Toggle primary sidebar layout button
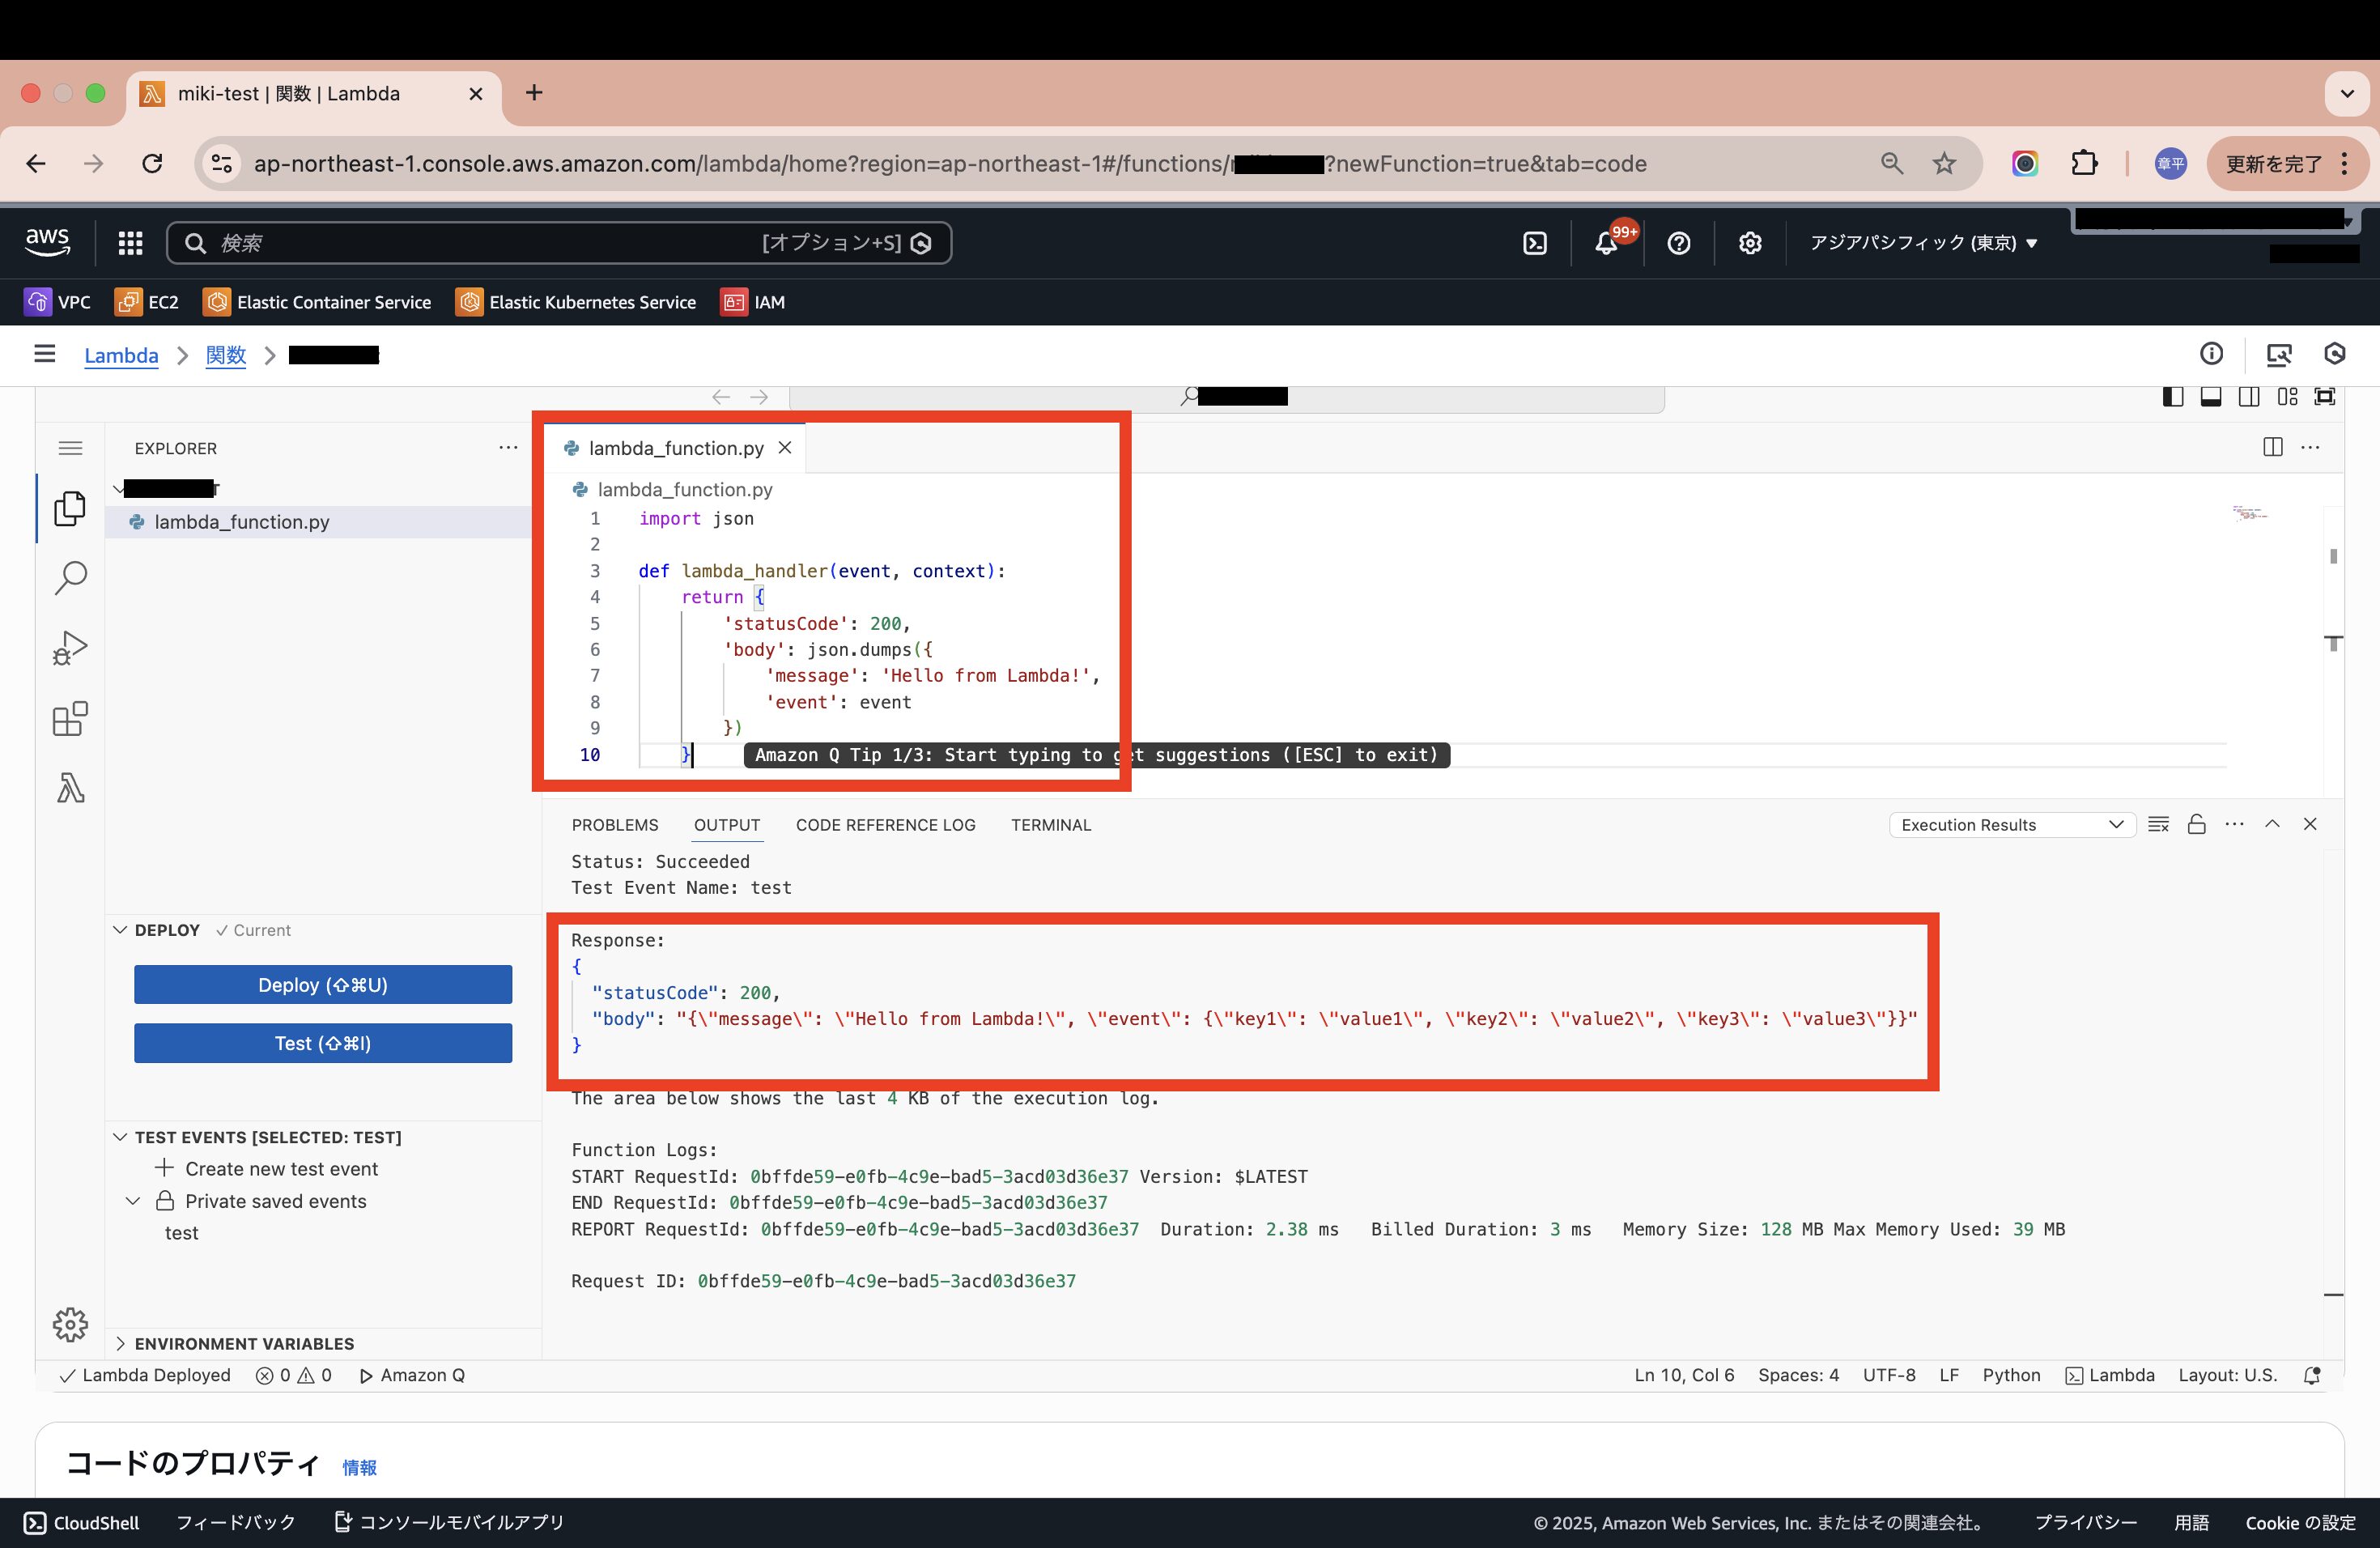Screen dimensions: 2380x1548 (2172, 397)
